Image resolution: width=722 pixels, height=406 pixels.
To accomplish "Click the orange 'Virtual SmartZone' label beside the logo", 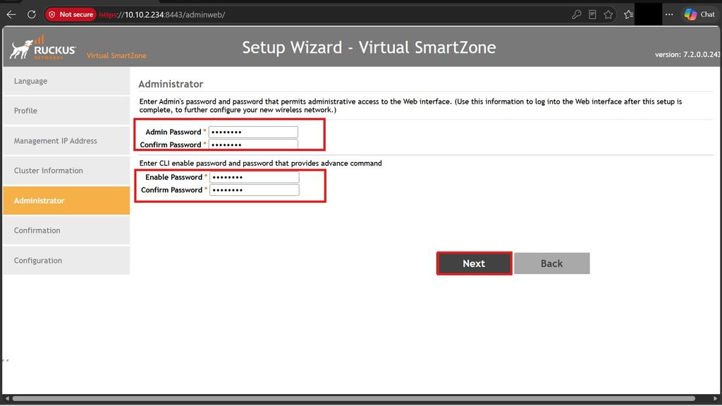I will tap(116, 56).
